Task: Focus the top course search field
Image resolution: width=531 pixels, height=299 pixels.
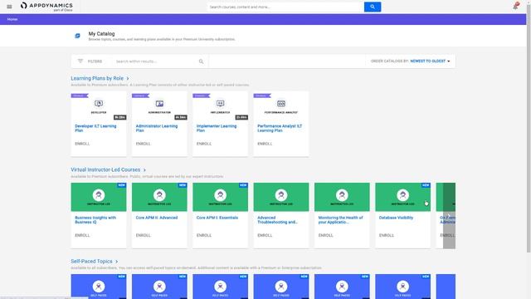Action: (x=285, y=7)
